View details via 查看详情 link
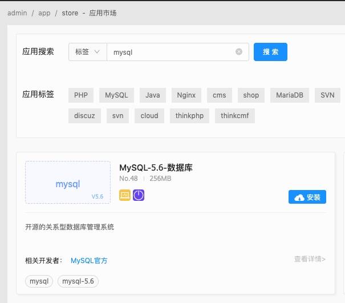This screenshot has height=303, width=345. click(310, 259)
